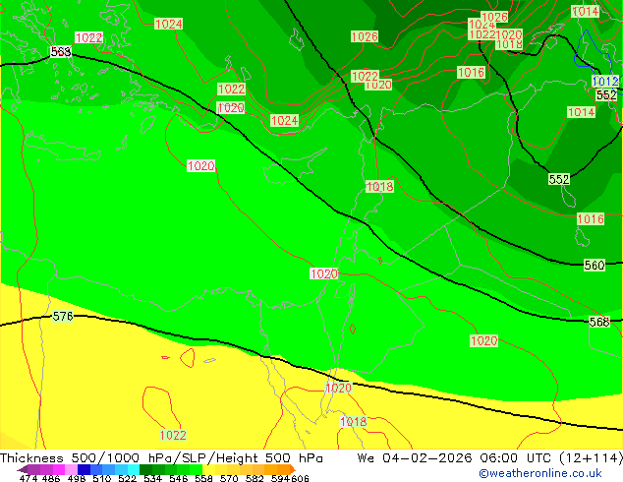Image resolution: width=623 pixels, height=482 pixels.
Task: Click the magenta swatch in the thickness legend
Action: pyautogui.click(x=59, y=469)
